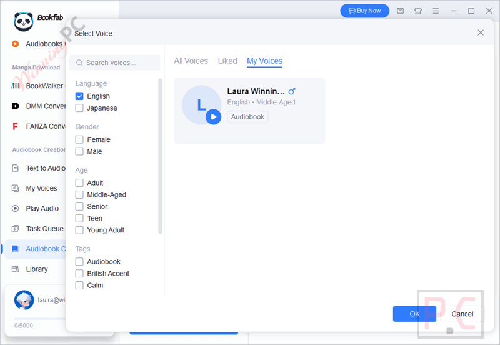Open the skin shirt icon in title bar
Viewport: 500px width, 345px height.
418,11
